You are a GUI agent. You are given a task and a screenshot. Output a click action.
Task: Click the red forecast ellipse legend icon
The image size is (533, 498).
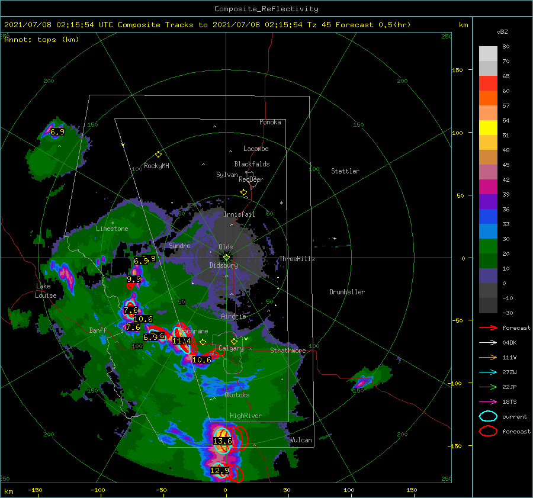coord(488,431)
